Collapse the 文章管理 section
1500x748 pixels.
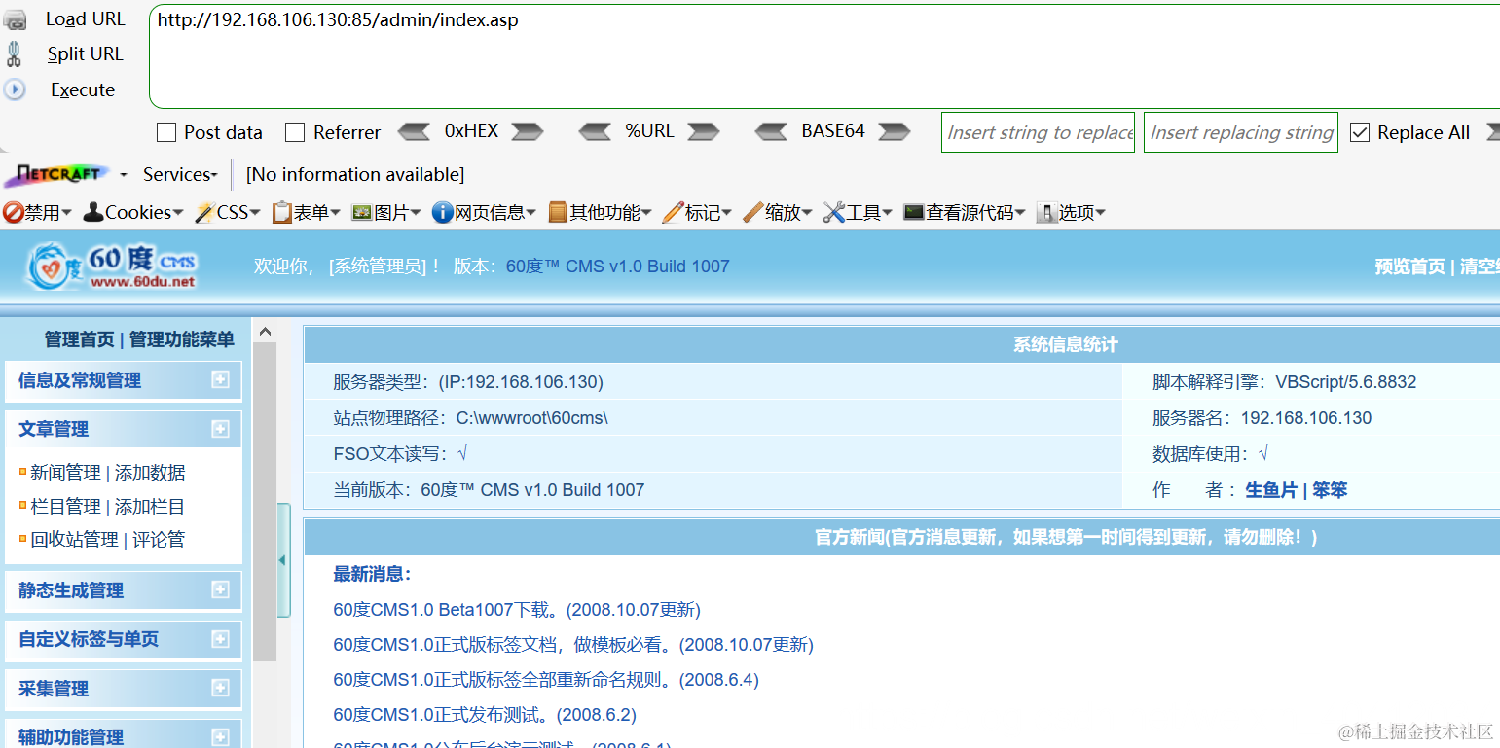click(221, 428)
